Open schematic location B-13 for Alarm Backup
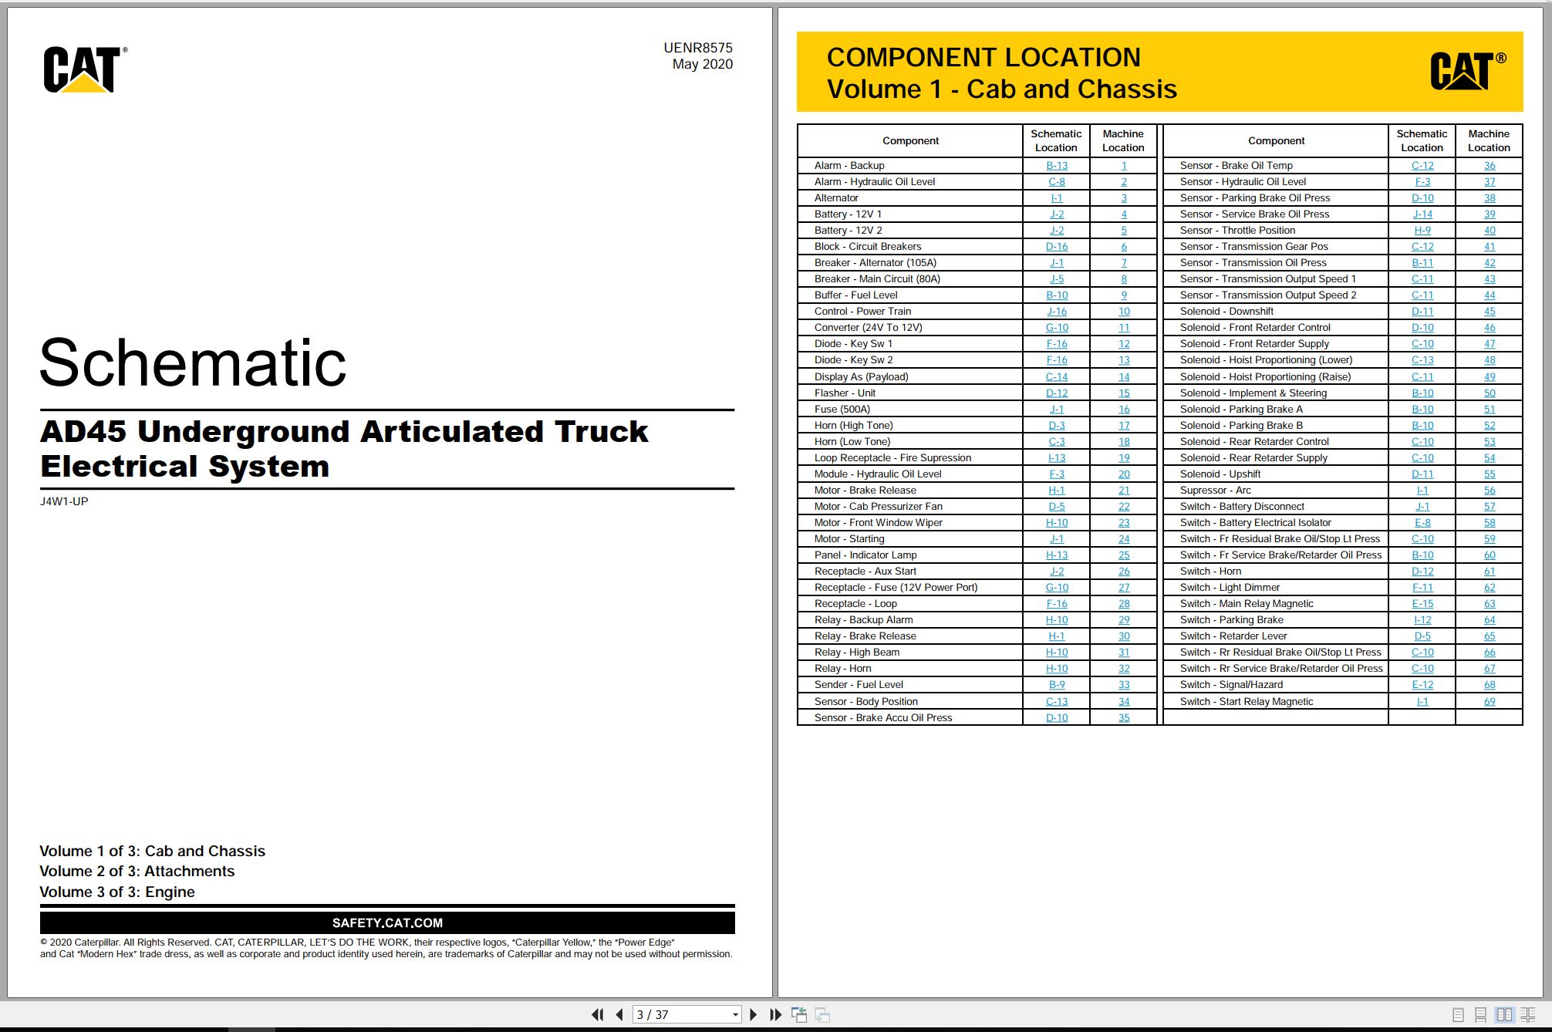This screenshot has width=1552, height=1032. [1056, 166]
